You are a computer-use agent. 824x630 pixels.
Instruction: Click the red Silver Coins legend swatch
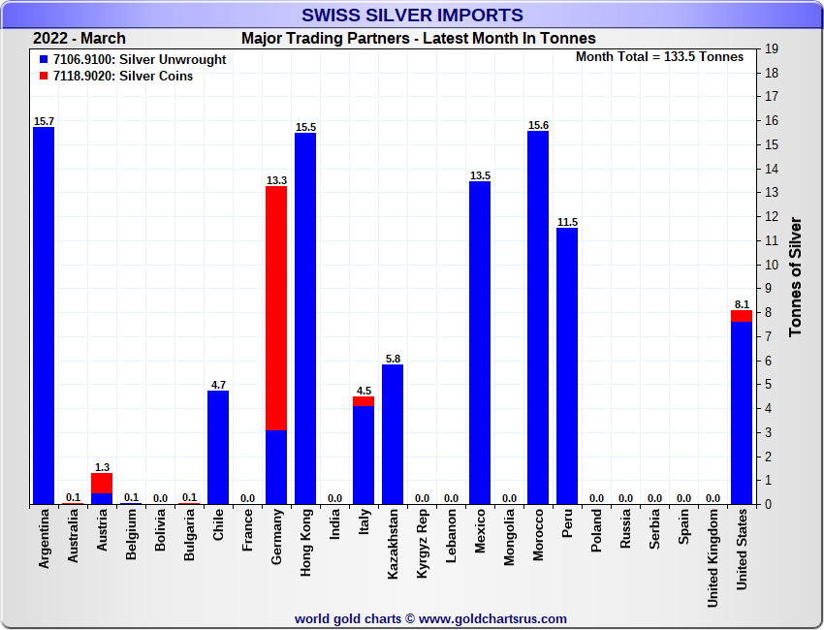point(44,76)
